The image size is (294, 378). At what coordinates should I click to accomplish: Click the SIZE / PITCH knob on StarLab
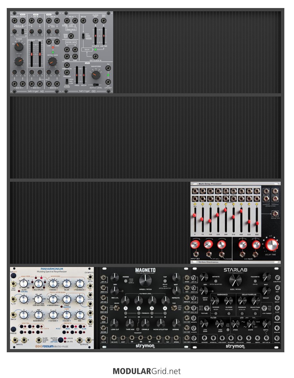235,280
